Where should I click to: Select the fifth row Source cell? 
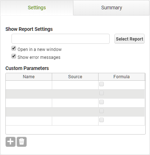75,121
